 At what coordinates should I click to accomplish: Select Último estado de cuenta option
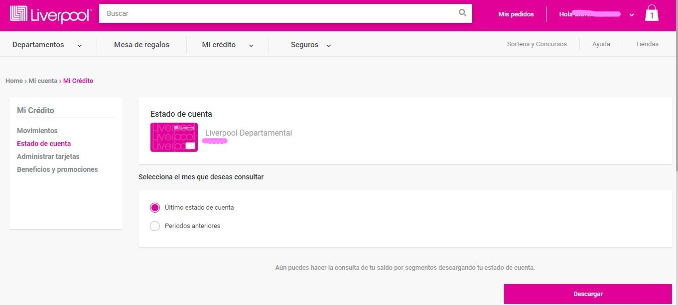click(155, 208)
